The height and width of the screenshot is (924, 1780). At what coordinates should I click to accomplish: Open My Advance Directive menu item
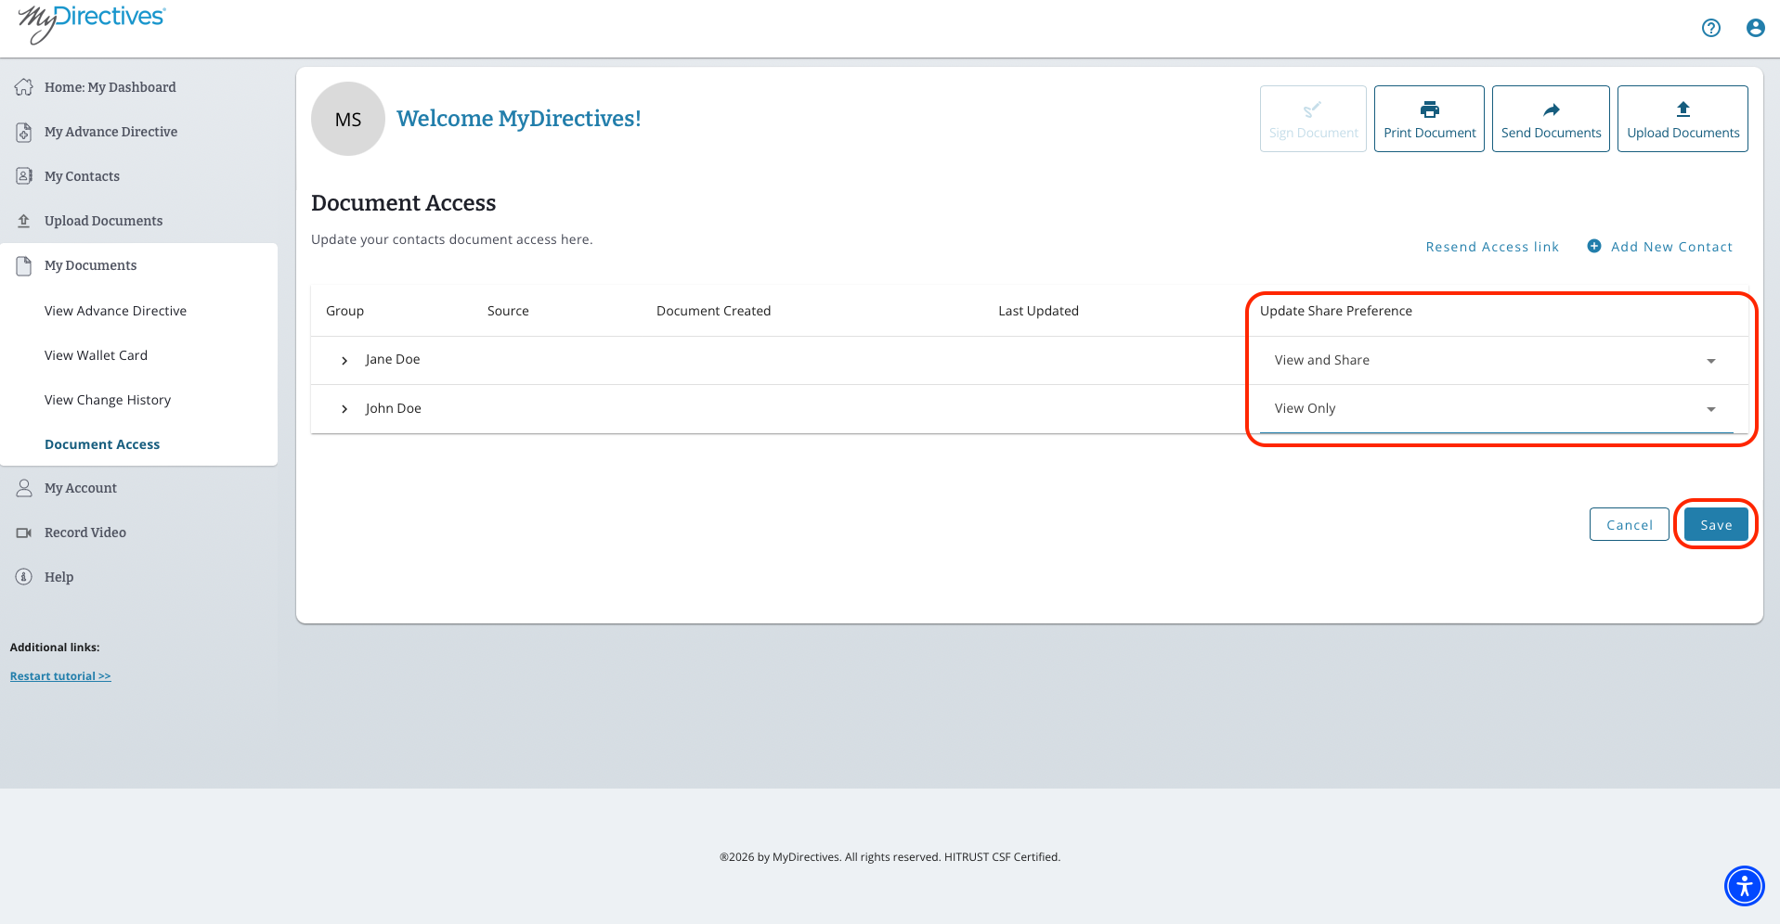click(x=111, y=132)
